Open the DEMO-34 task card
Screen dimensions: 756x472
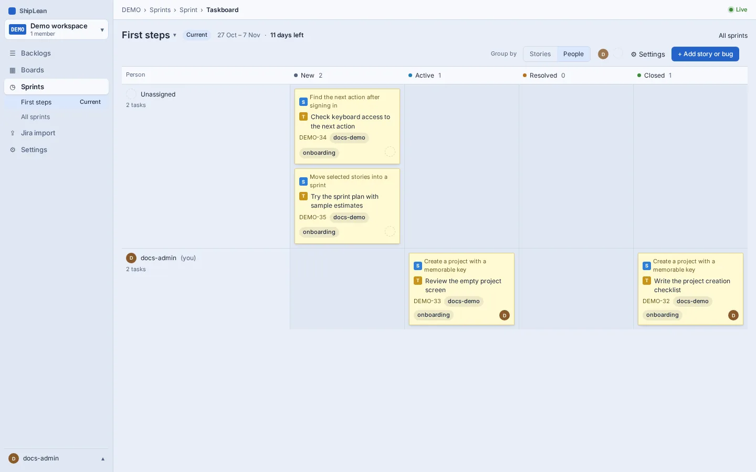347,126
